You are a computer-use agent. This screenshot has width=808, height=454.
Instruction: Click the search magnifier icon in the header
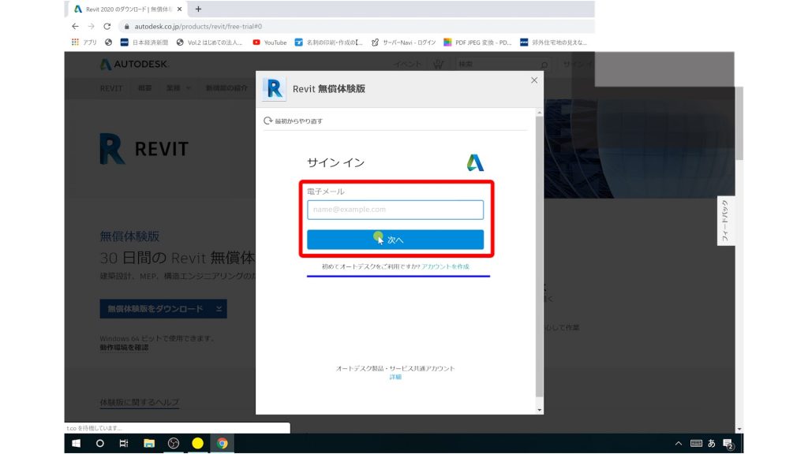click(544, 65)
